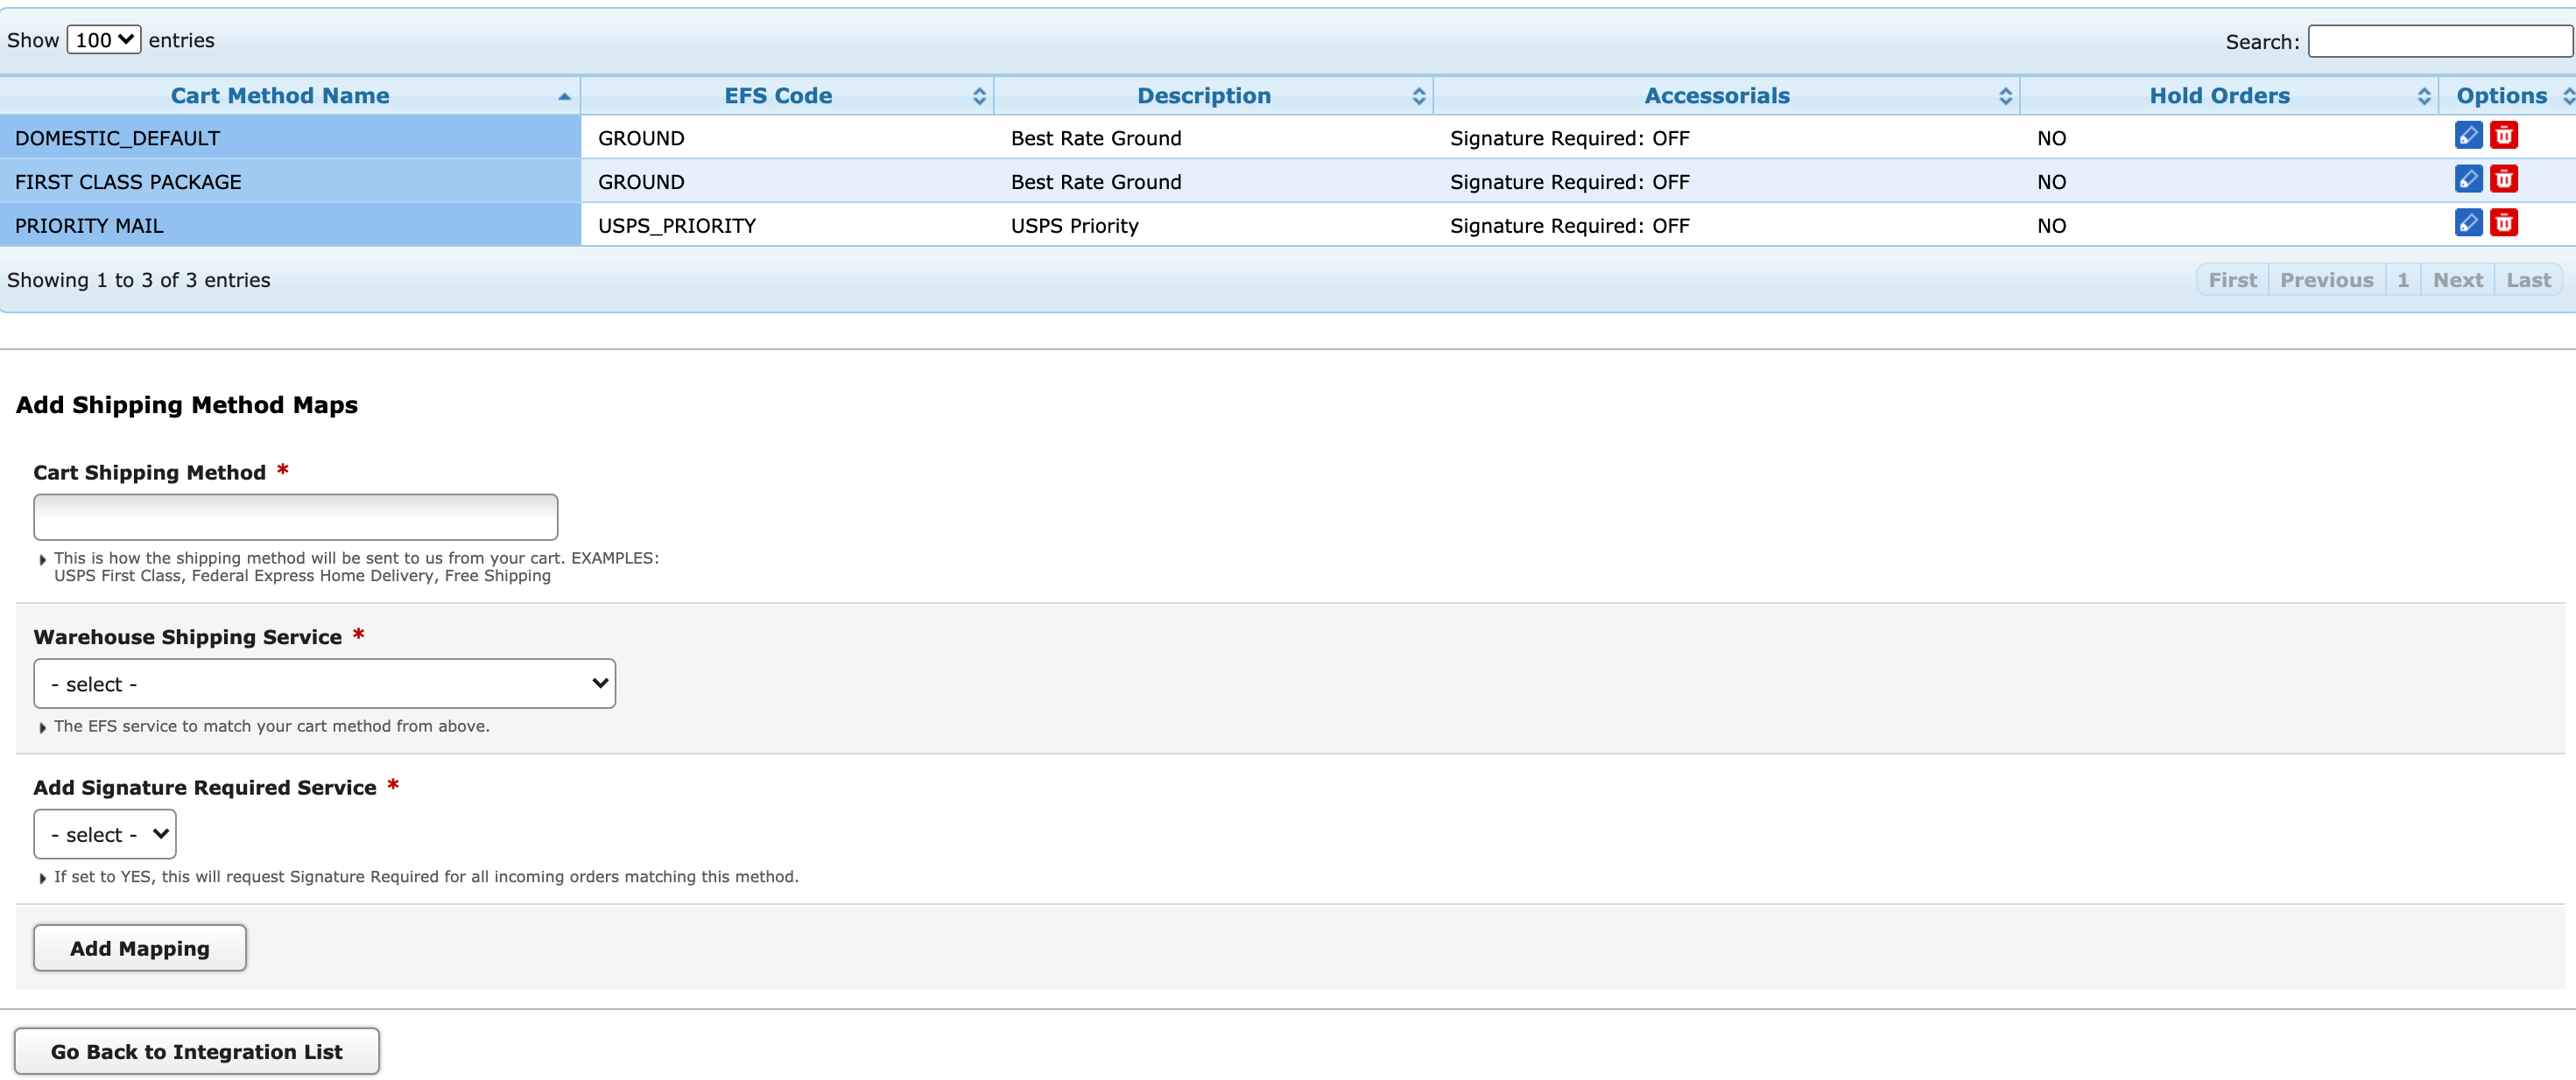Click the 'Showing 1 to 3 of 3 entries' text

point(139,280)
